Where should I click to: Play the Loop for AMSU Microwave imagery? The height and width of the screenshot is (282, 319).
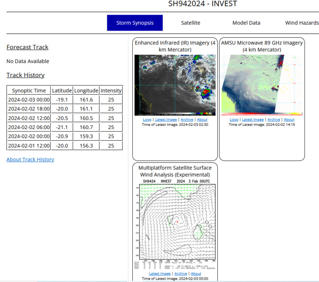tap(233, 120)
